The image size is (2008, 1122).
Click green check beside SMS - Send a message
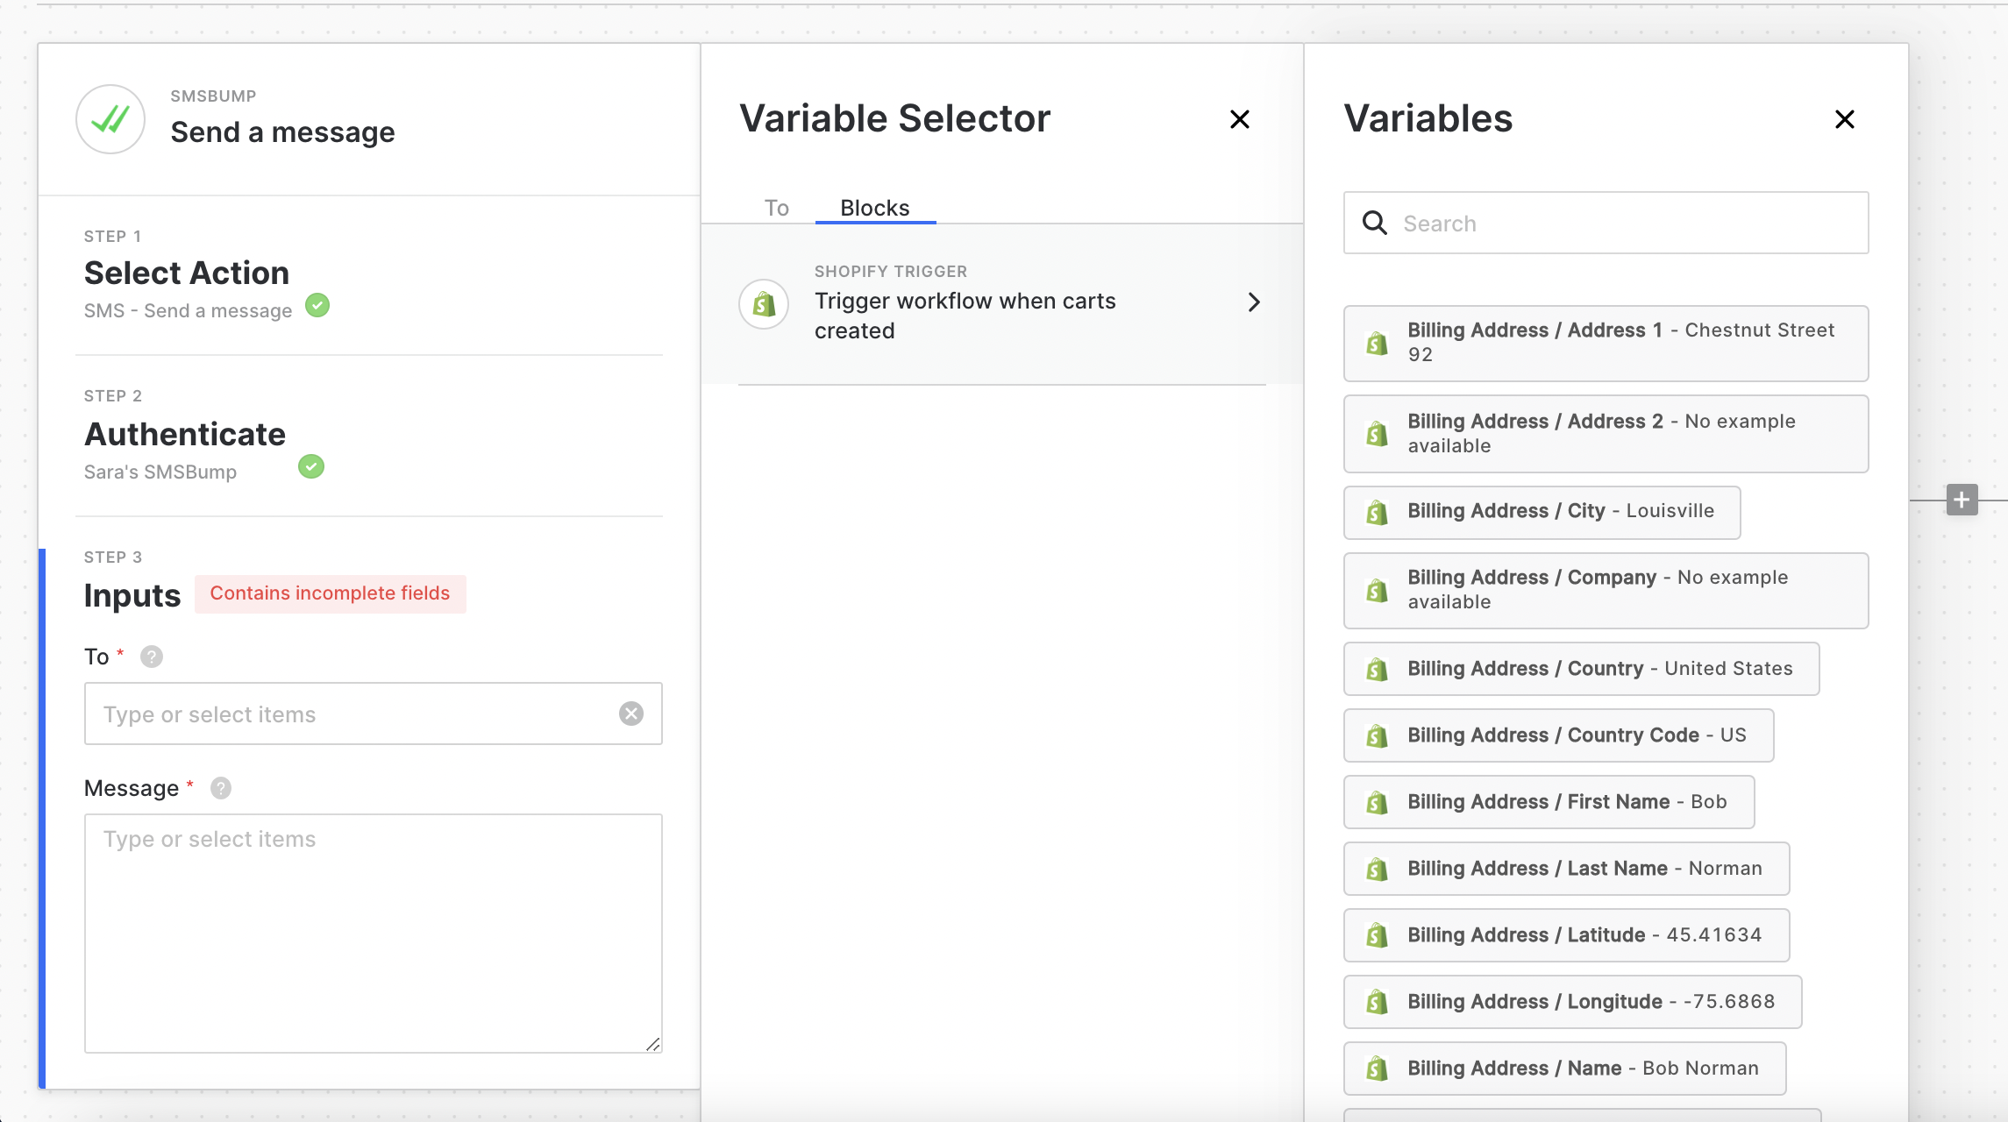(x=317, y=306)
